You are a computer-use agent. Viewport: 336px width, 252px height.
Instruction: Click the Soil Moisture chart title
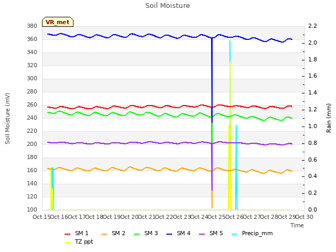point(168,6)
